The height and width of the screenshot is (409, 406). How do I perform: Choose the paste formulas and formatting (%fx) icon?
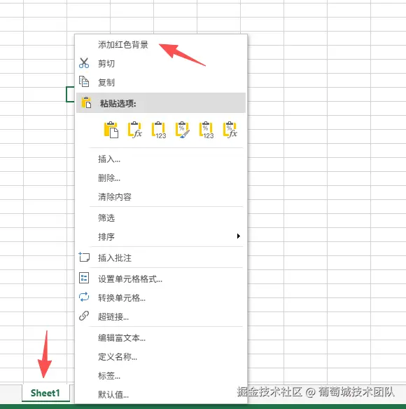[x=230, y=130]
